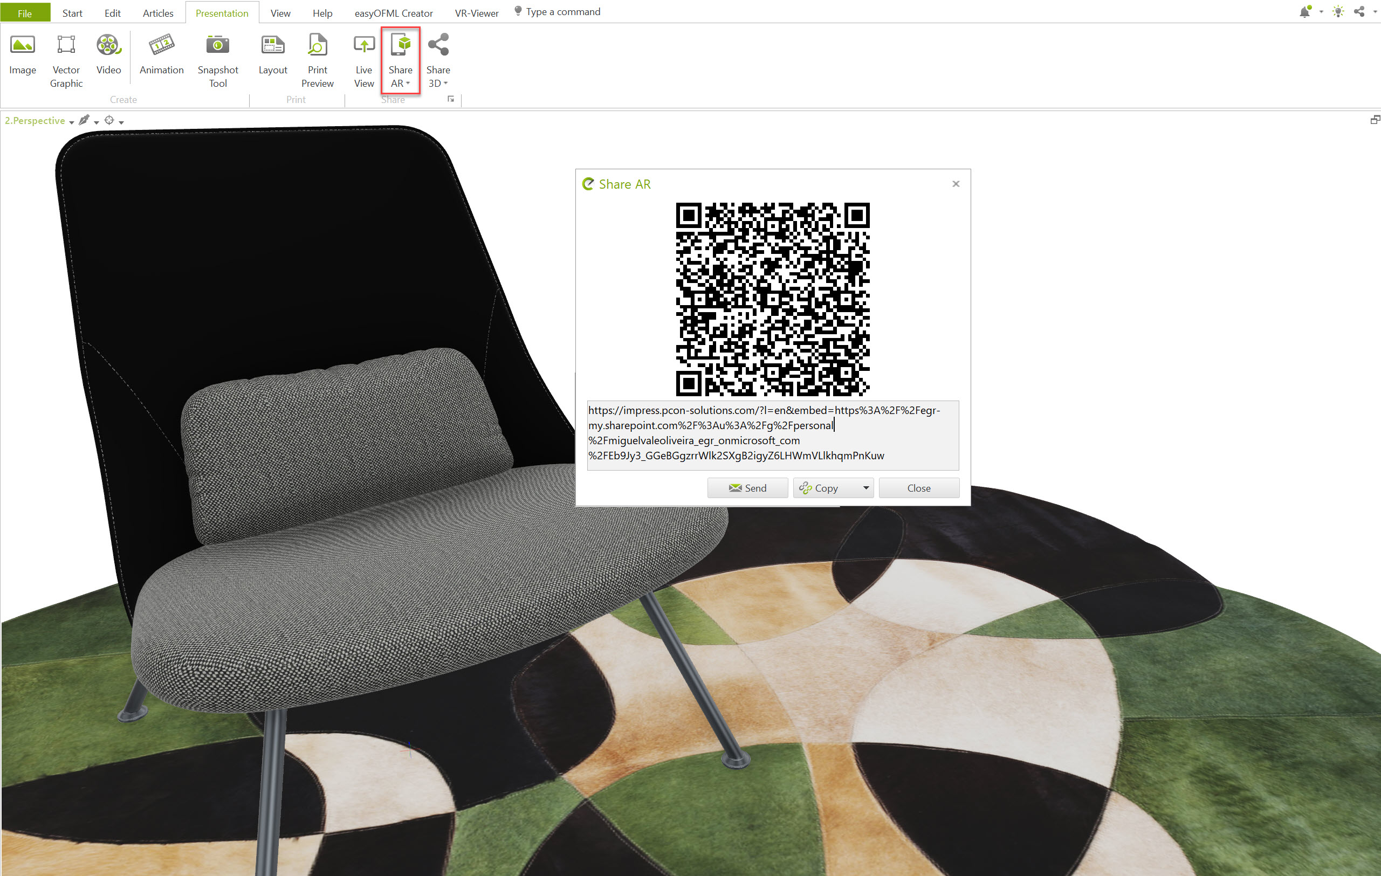Switch to the Start tab
Screen dimensions: 1381x876
point(72,12)
